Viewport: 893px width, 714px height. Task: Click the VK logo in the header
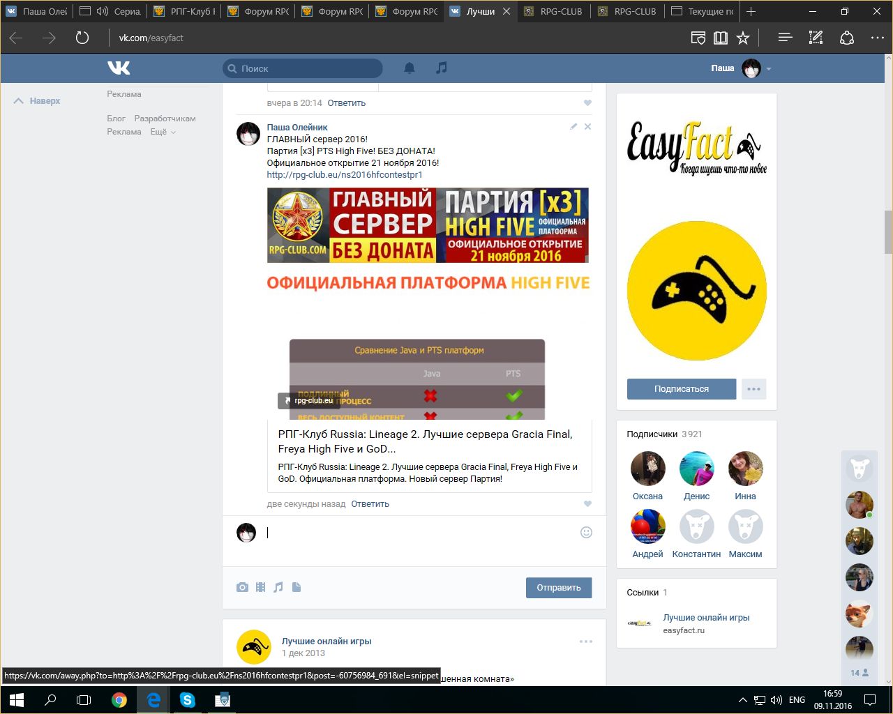tap(119, 68)
